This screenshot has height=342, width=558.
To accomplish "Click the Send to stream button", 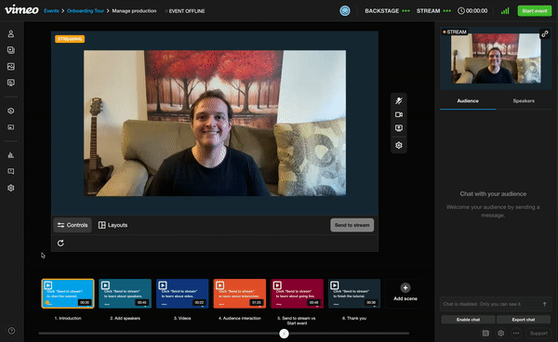I will click(x=352, y=225).
